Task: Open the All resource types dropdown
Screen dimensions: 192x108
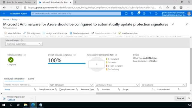Action: 117,85
